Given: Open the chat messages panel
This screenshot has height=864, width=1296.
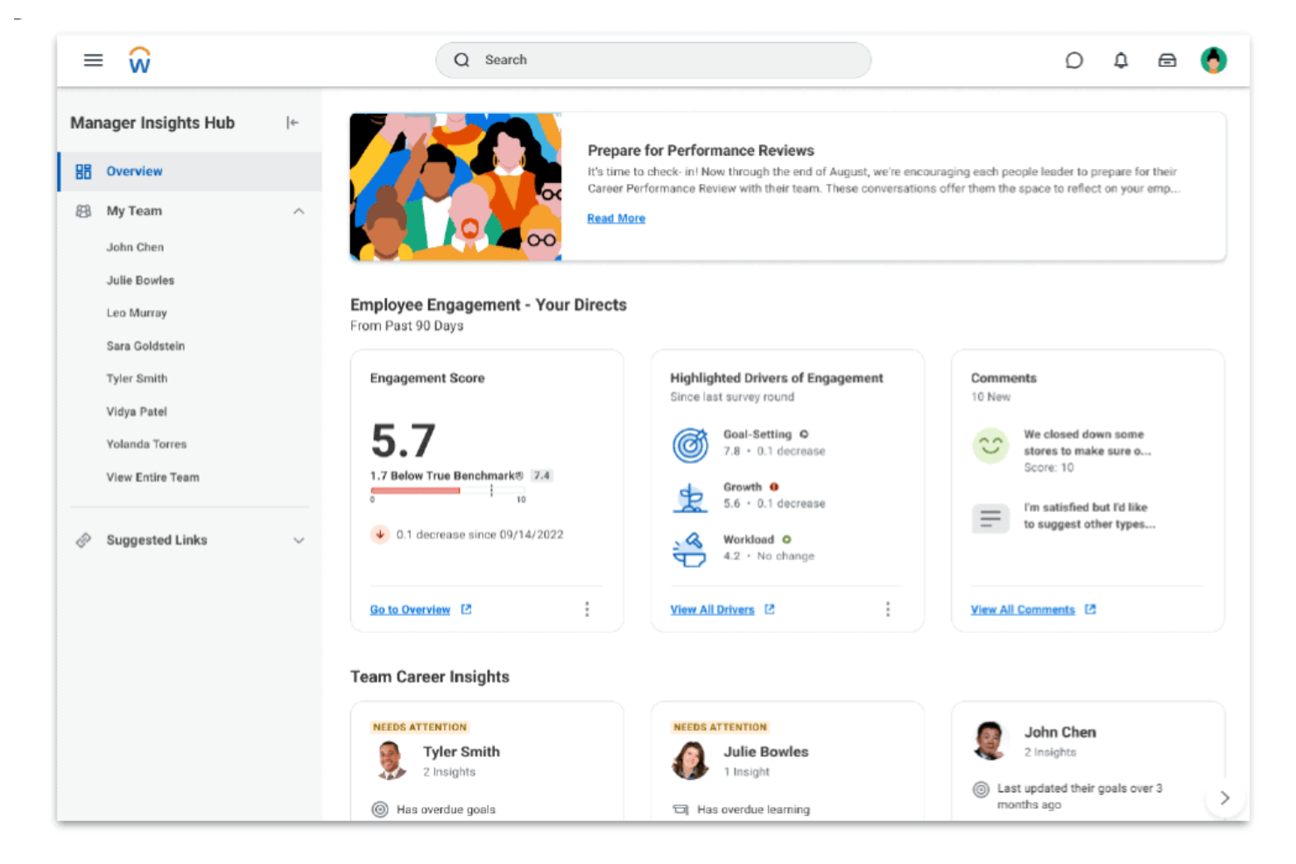Looking at the screenshot, I should pyautogui.click(x=1074, y=60).
